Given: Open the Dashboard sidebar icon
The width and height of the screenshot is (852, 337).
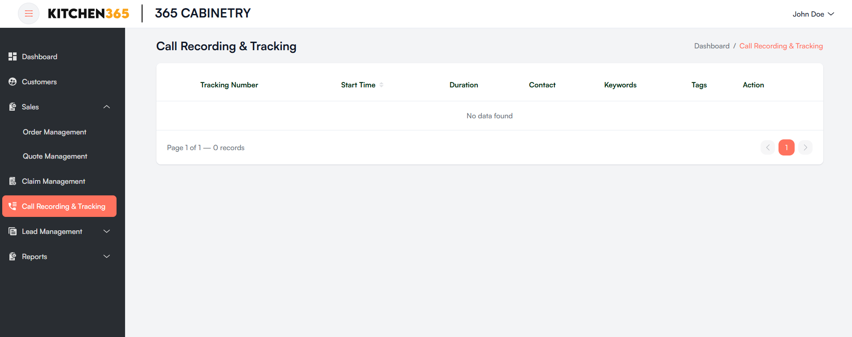Looking at the screenshot, I should 12,56.
